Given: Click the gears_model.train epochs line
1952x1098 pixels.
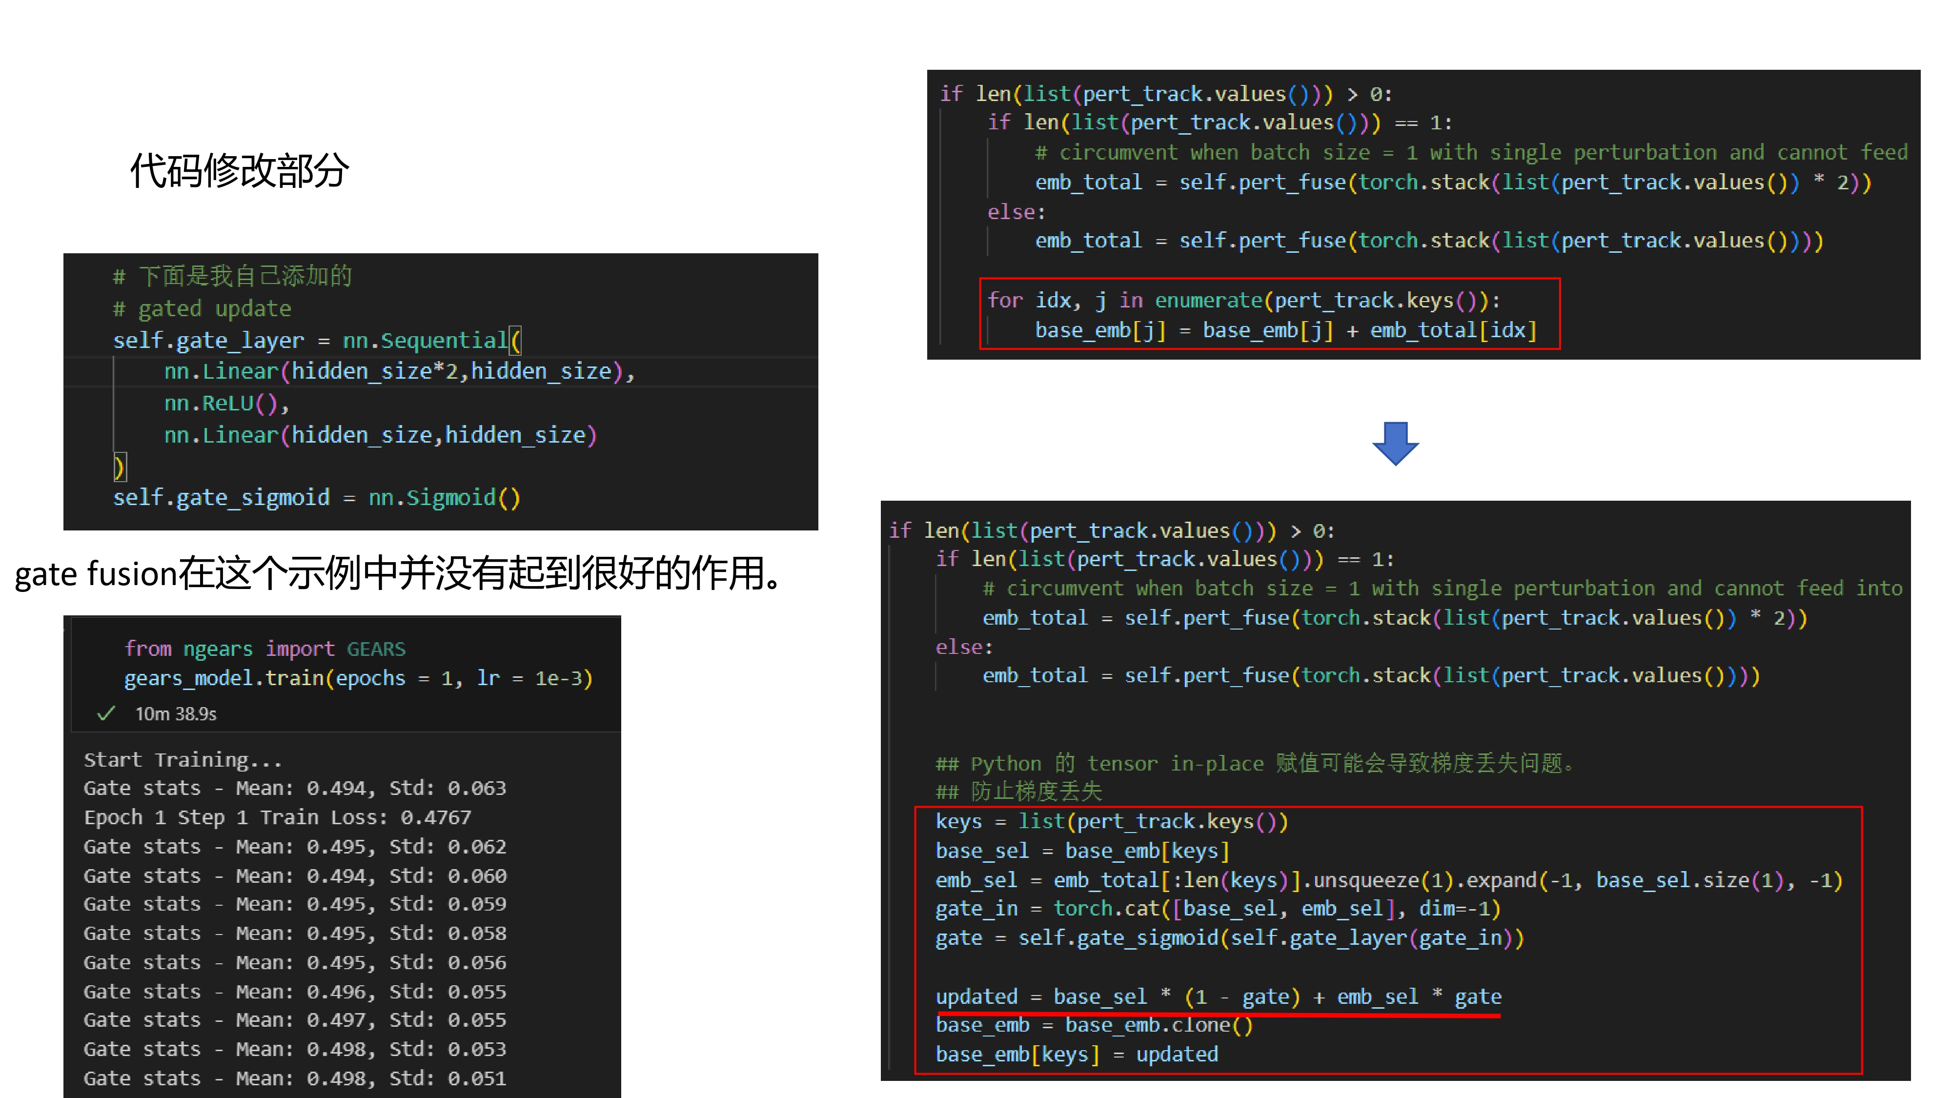Looking at the screenshot, I should [x=358, y=677].
